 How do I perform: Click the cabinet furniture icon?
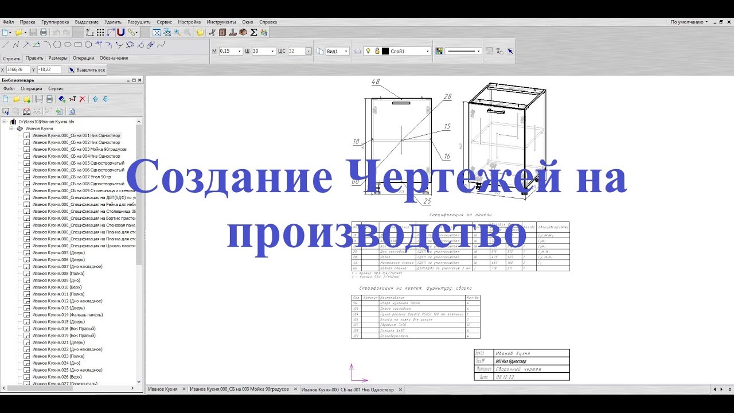222,33
